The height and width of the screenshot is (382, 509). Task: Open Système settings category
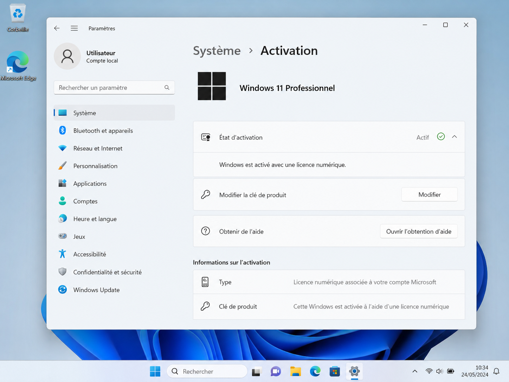point(114,113)
